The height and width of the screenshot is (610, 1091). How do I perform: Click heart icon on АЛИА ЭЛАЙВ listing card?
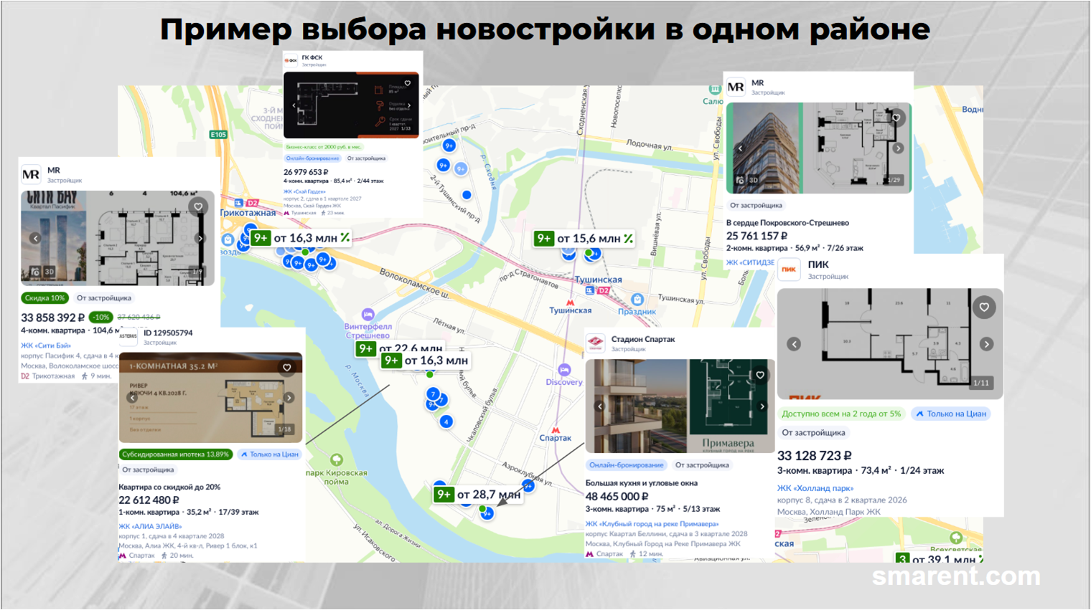tap(287, 368)
